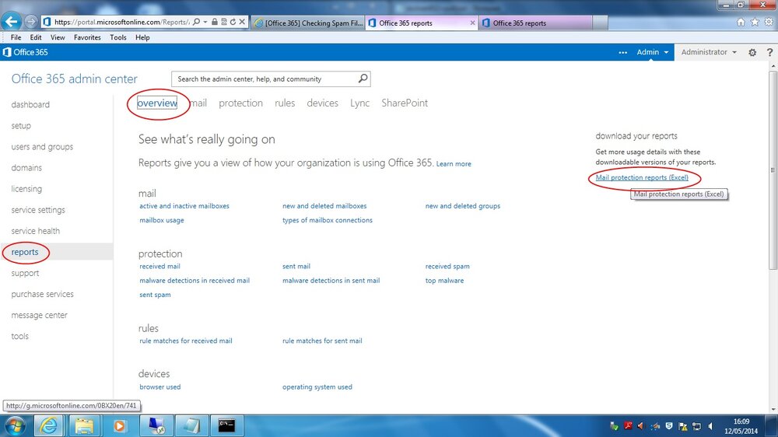Click the padlock security icon in address bar
The image size is (778, 437).
tap(215, 22)
